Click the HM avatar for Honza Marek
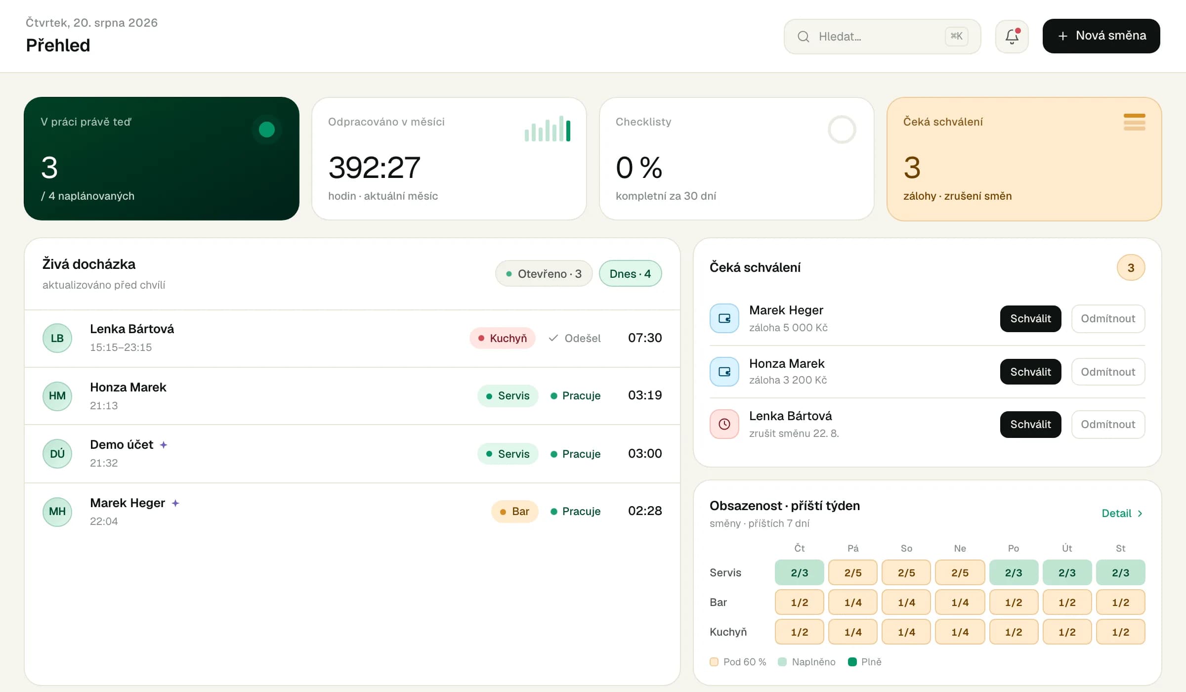 (x=57, y=396)
